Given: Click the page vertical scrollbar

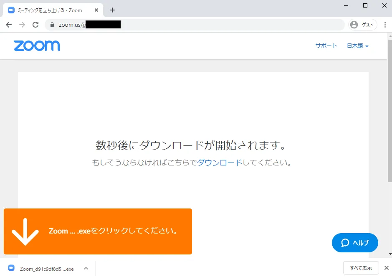Looking at the screenshot, I should click(x=389, y=125).
